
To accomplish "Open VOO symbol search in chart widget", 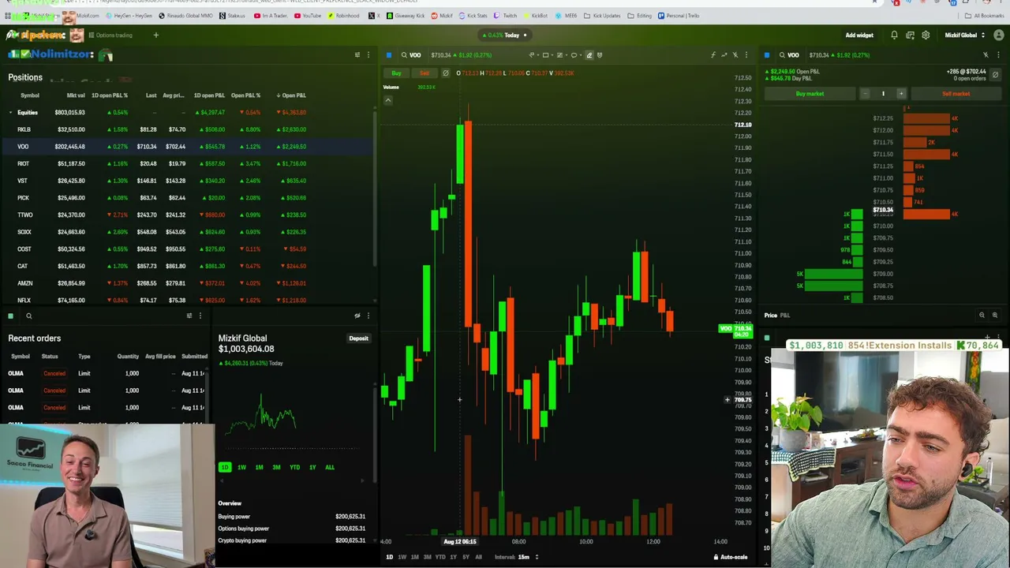I will click(x=410, y=55).
